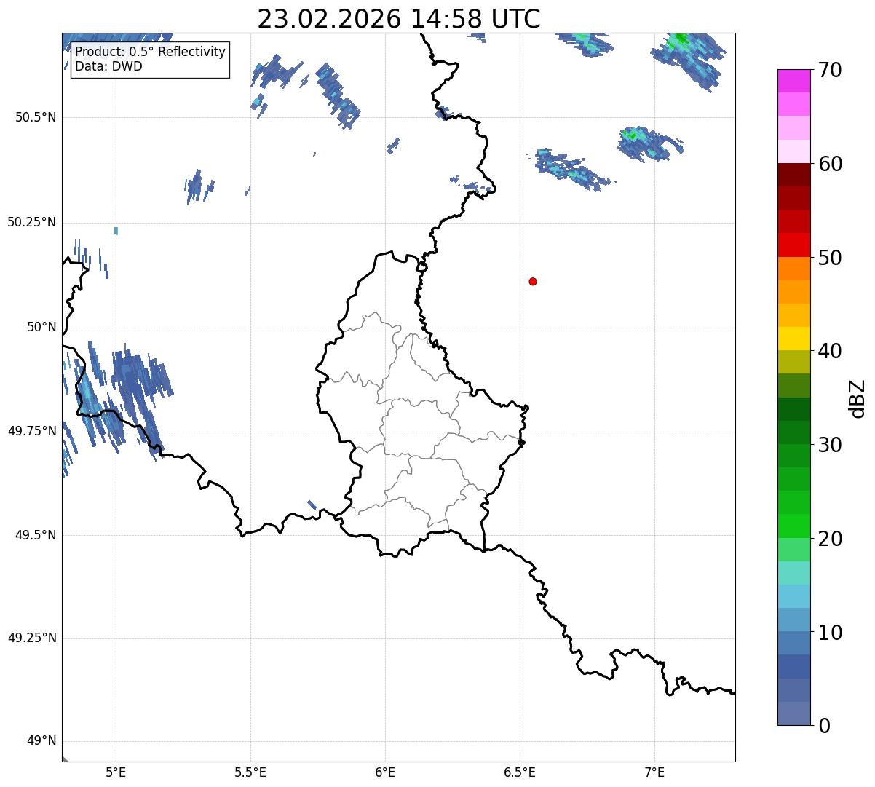Click the dark maroon colorbar segment below 60

click(794, 175)
